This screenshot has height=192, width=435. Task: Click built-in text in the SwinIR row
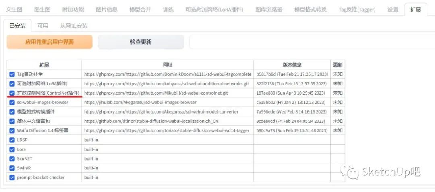coord(91,168)
